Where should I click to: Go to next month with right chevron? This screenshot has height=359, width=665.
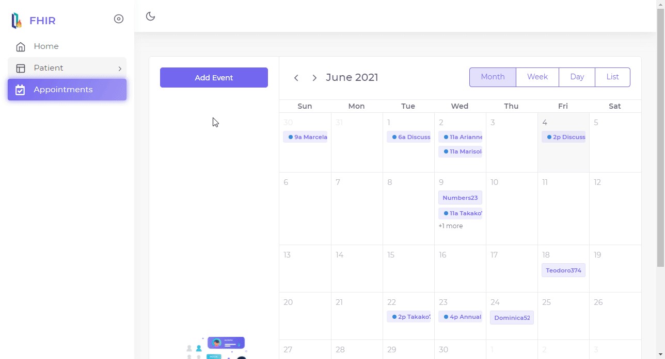point(314,78)
